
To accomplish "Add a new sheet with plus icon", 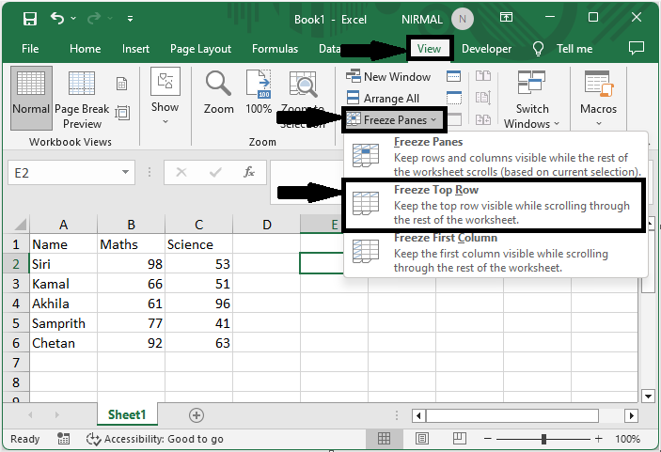I will (x=197, y=414).
